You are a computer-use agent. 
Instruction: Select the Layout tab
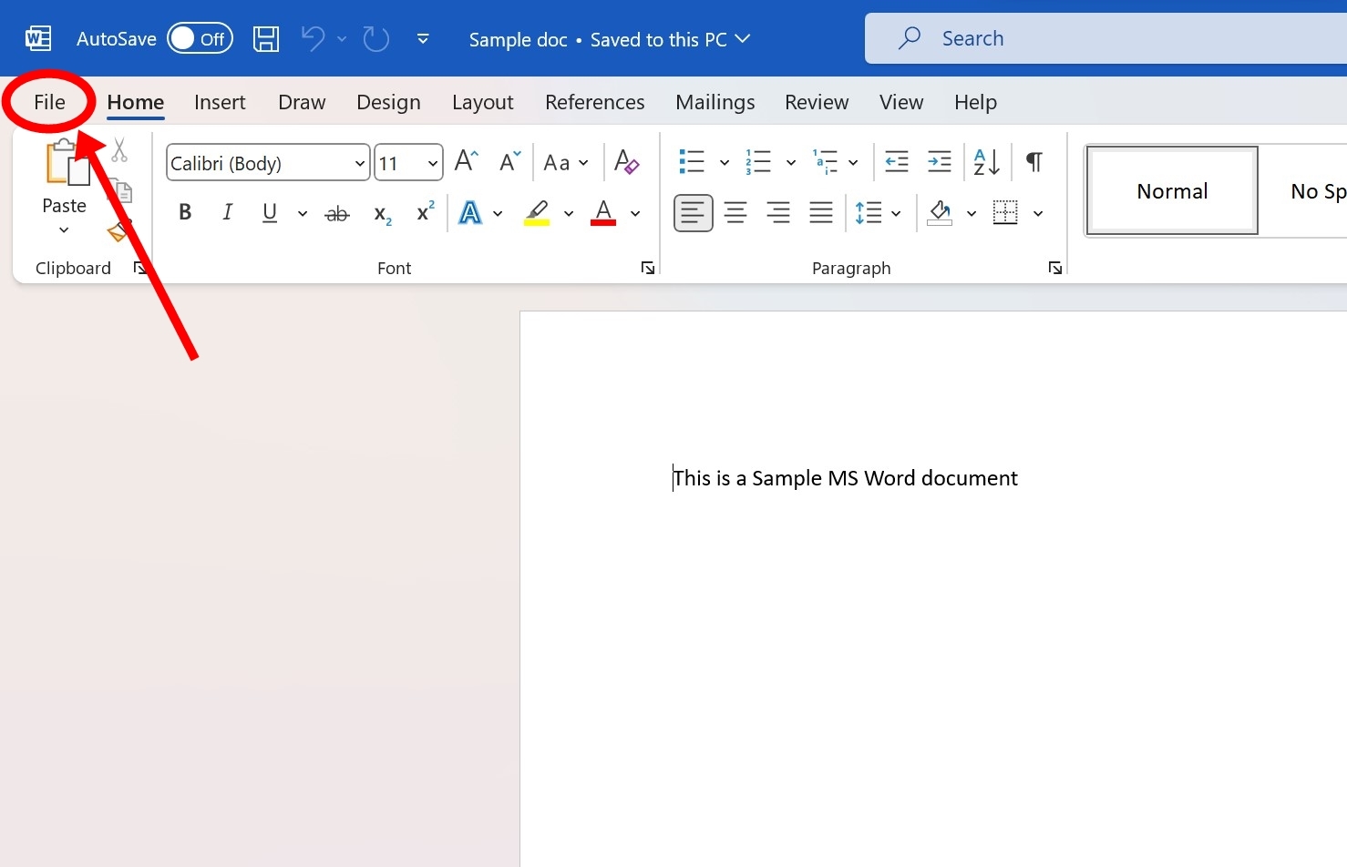click(482, 102)
